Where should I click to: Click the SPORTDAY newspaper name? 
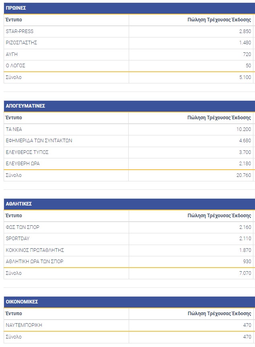tap(18, 239)
